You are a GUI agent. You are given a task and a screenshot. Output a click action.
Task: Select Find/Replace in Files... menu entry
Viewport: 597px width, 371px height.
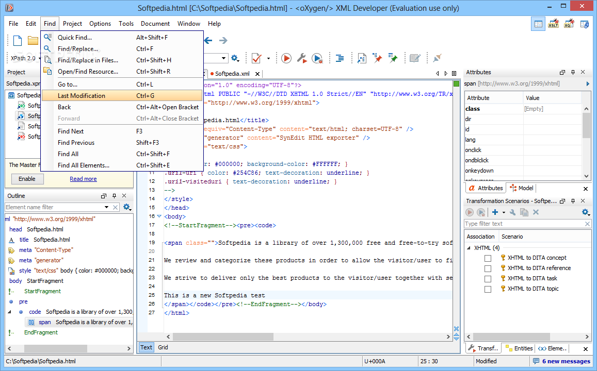(122, 60)
